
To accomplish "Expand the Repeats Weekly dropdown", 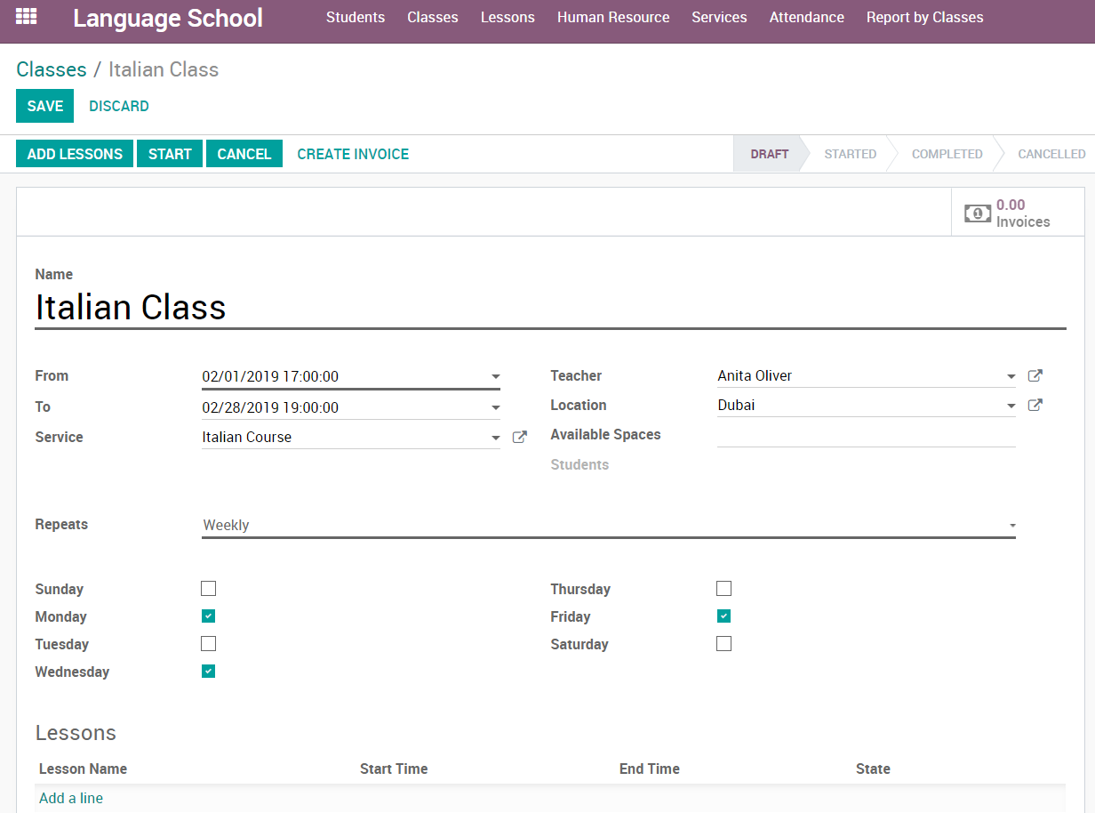I will point(1011,526).
